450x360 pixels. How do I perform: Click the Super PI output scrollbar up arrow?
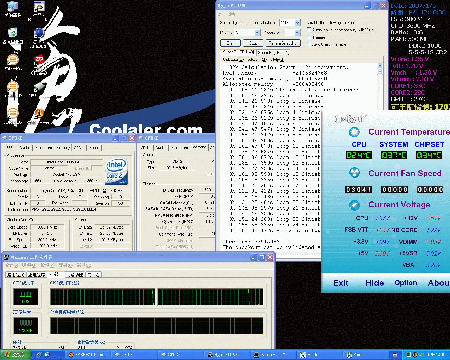point(380,66)
